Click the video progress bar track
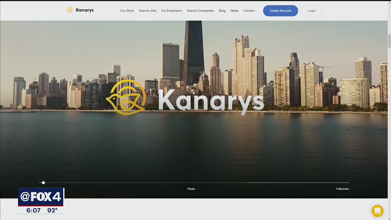 194,183
